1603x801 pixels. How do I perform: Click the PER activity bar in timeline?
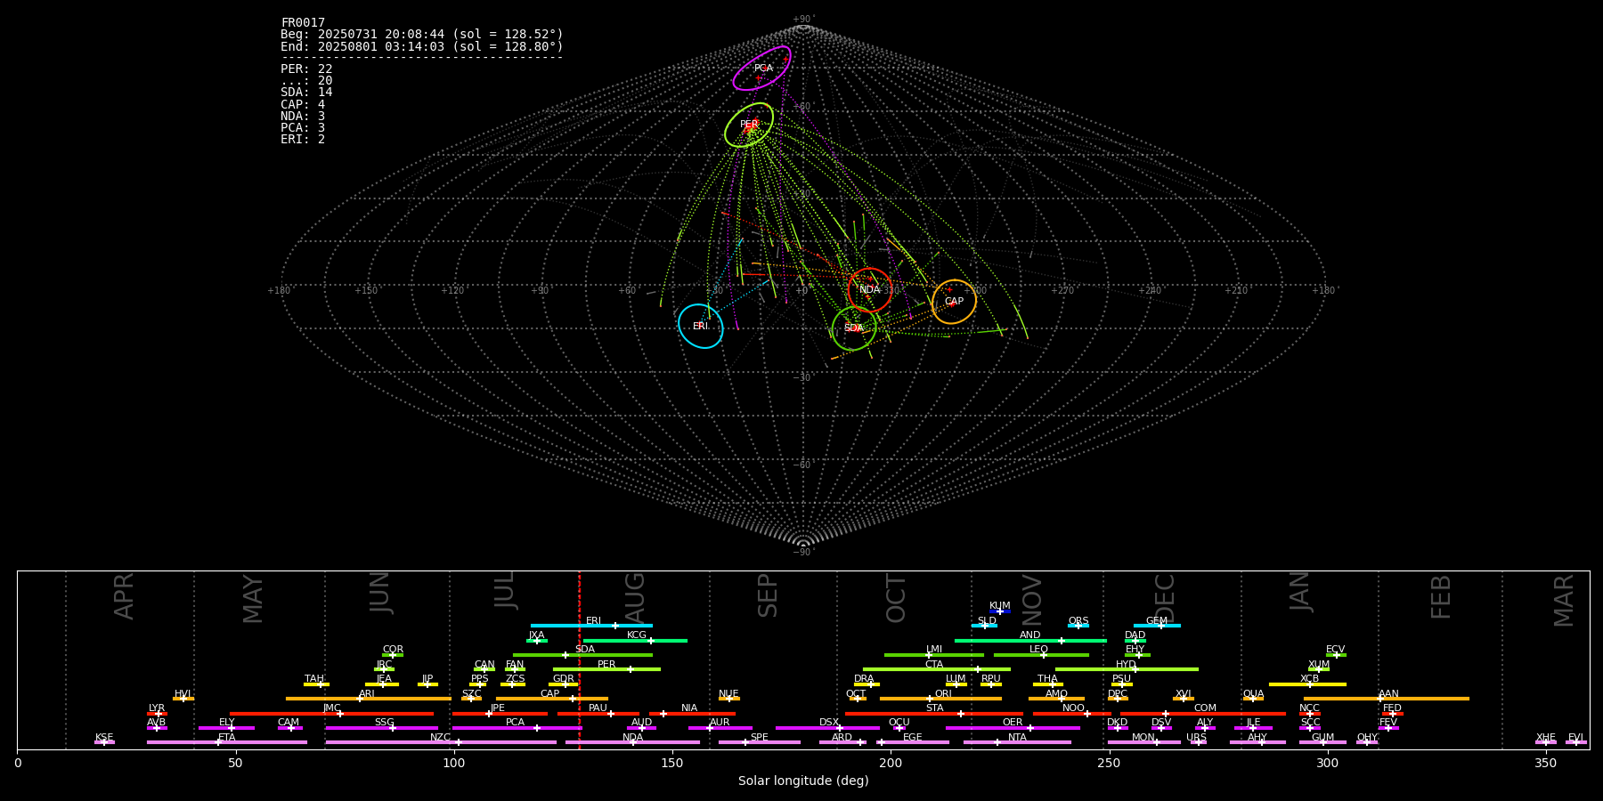[606, 669]
